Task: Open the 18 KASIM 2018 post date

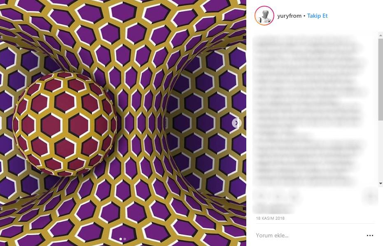Action: coord(270,218)
